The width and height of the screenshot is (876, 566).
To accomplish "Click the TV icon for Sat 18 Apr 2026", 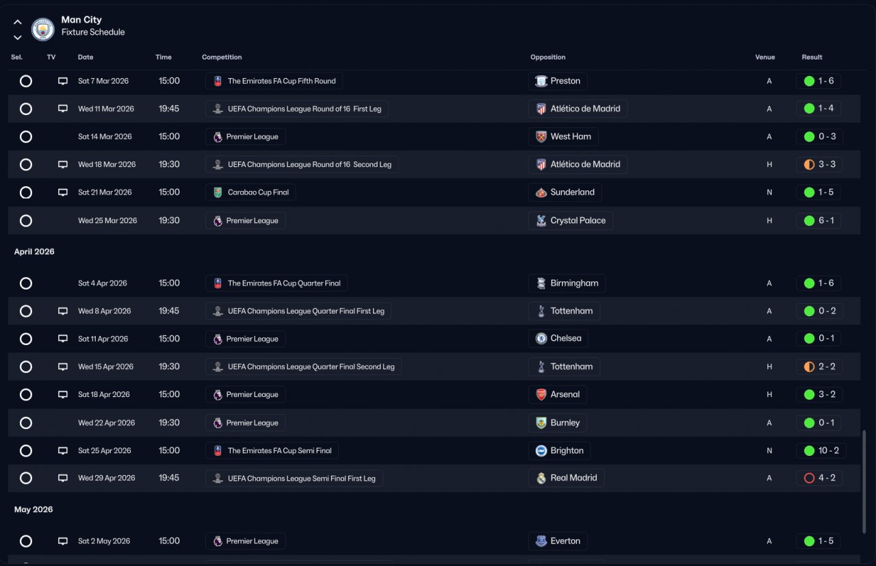I will click(63, 395).
